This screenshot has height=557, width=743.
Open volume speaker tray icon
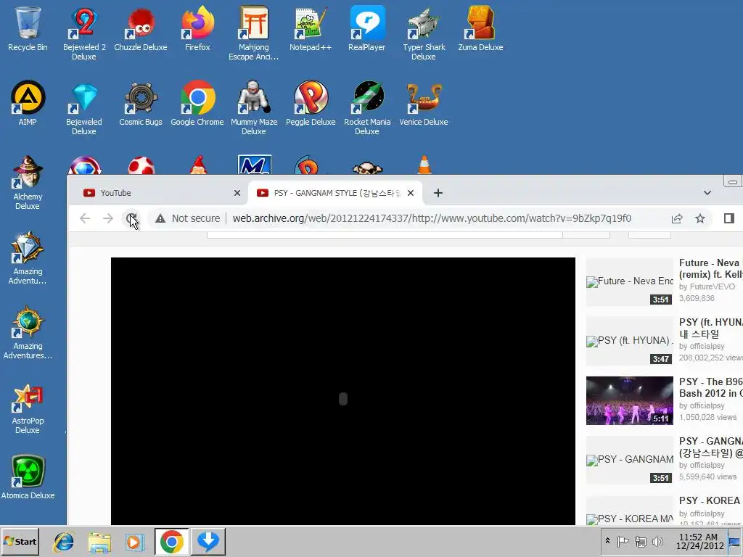657,541
